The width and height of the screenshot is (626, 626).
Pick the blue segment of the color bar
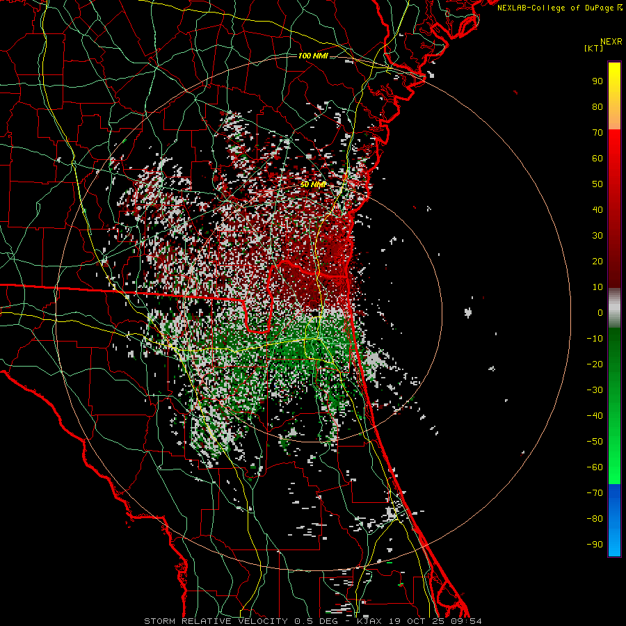tap(614, 520)
